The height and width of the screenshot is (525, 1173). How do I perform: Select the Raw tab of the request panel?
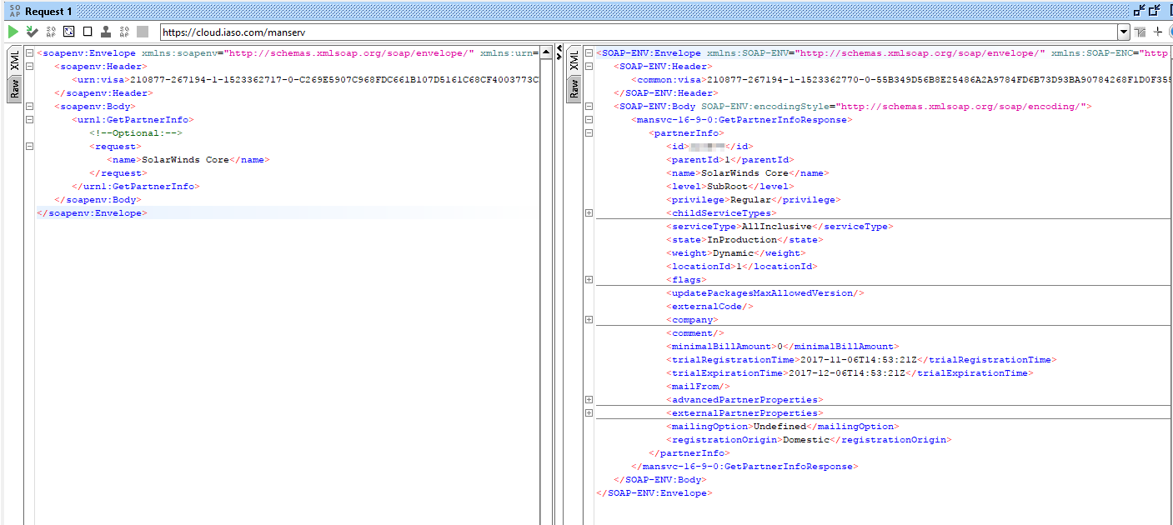pos(14,88)
